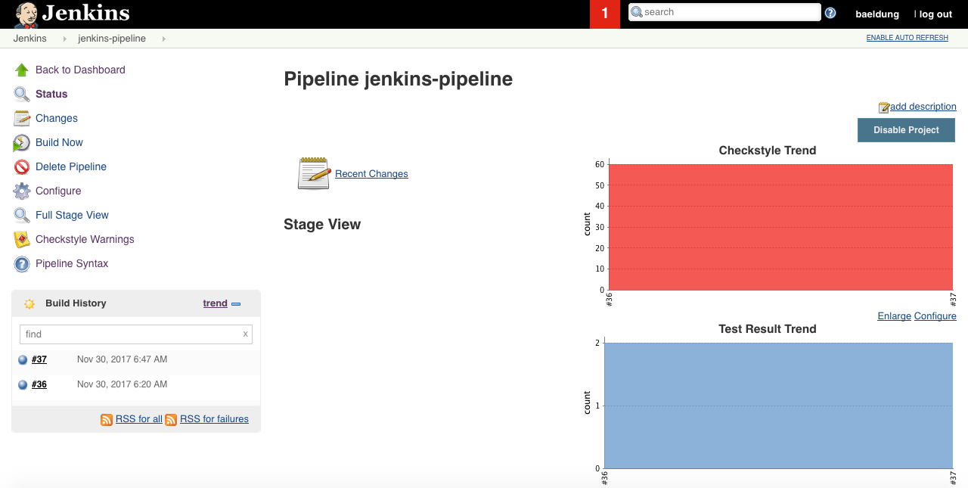Select Status in the sidebar

(51, 94)
